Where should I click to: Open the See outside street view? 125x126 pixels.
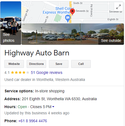(73, 34)
